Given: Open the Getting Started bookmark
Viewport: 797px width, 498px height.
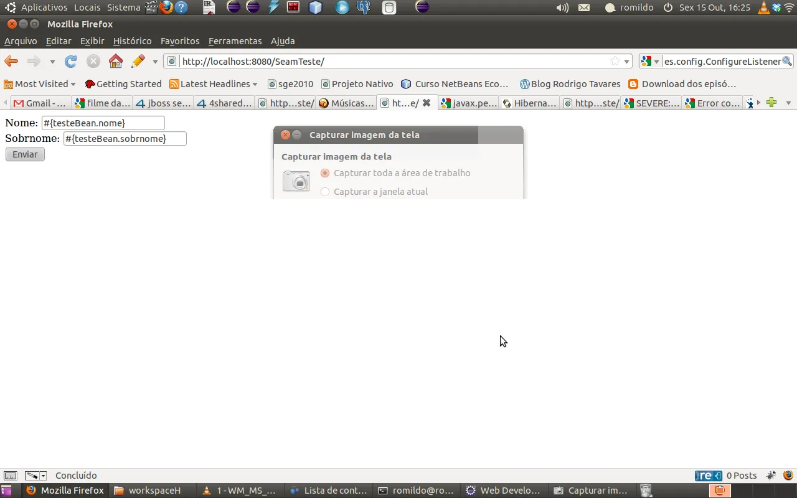Looking at the screenshot, I should coord(123,84).
